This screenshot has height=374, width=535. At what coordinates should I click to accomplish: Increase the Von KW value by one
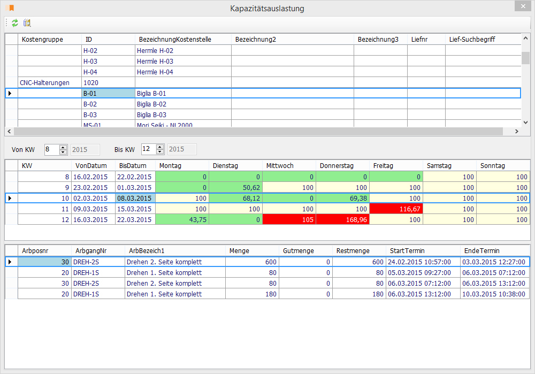coord(63,147)
